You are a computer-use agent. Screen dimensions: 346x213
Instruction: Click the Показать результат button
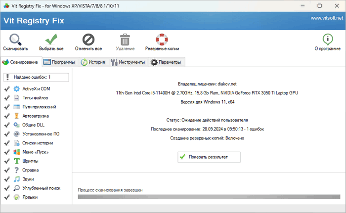pyautogui.click(x=209, y=157)
